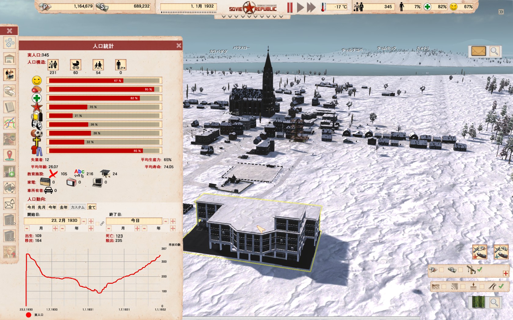Toggle the ground level checkbox

click(482, 286)
